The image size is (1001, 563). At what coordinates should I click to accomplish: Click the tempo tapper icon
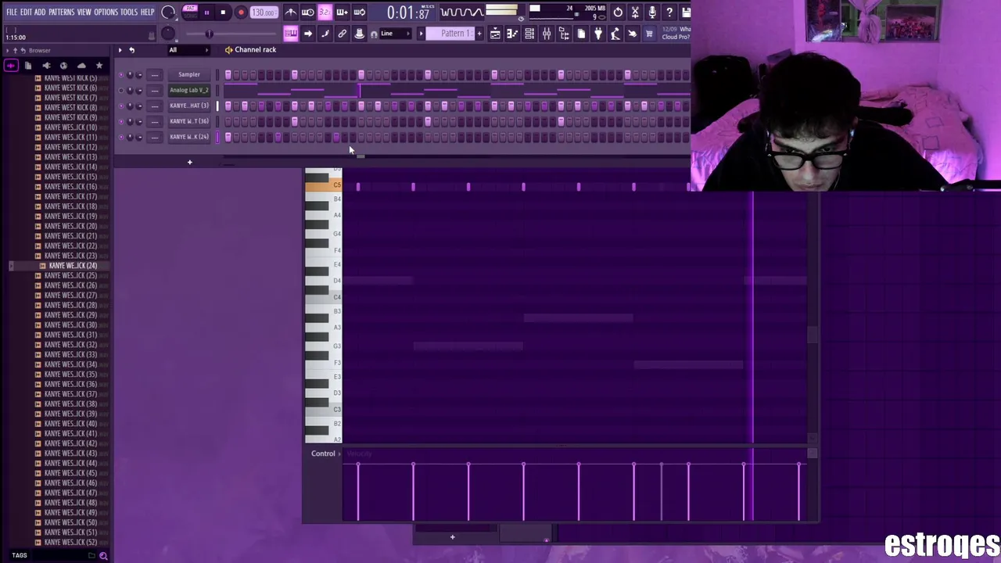[615, 34]
